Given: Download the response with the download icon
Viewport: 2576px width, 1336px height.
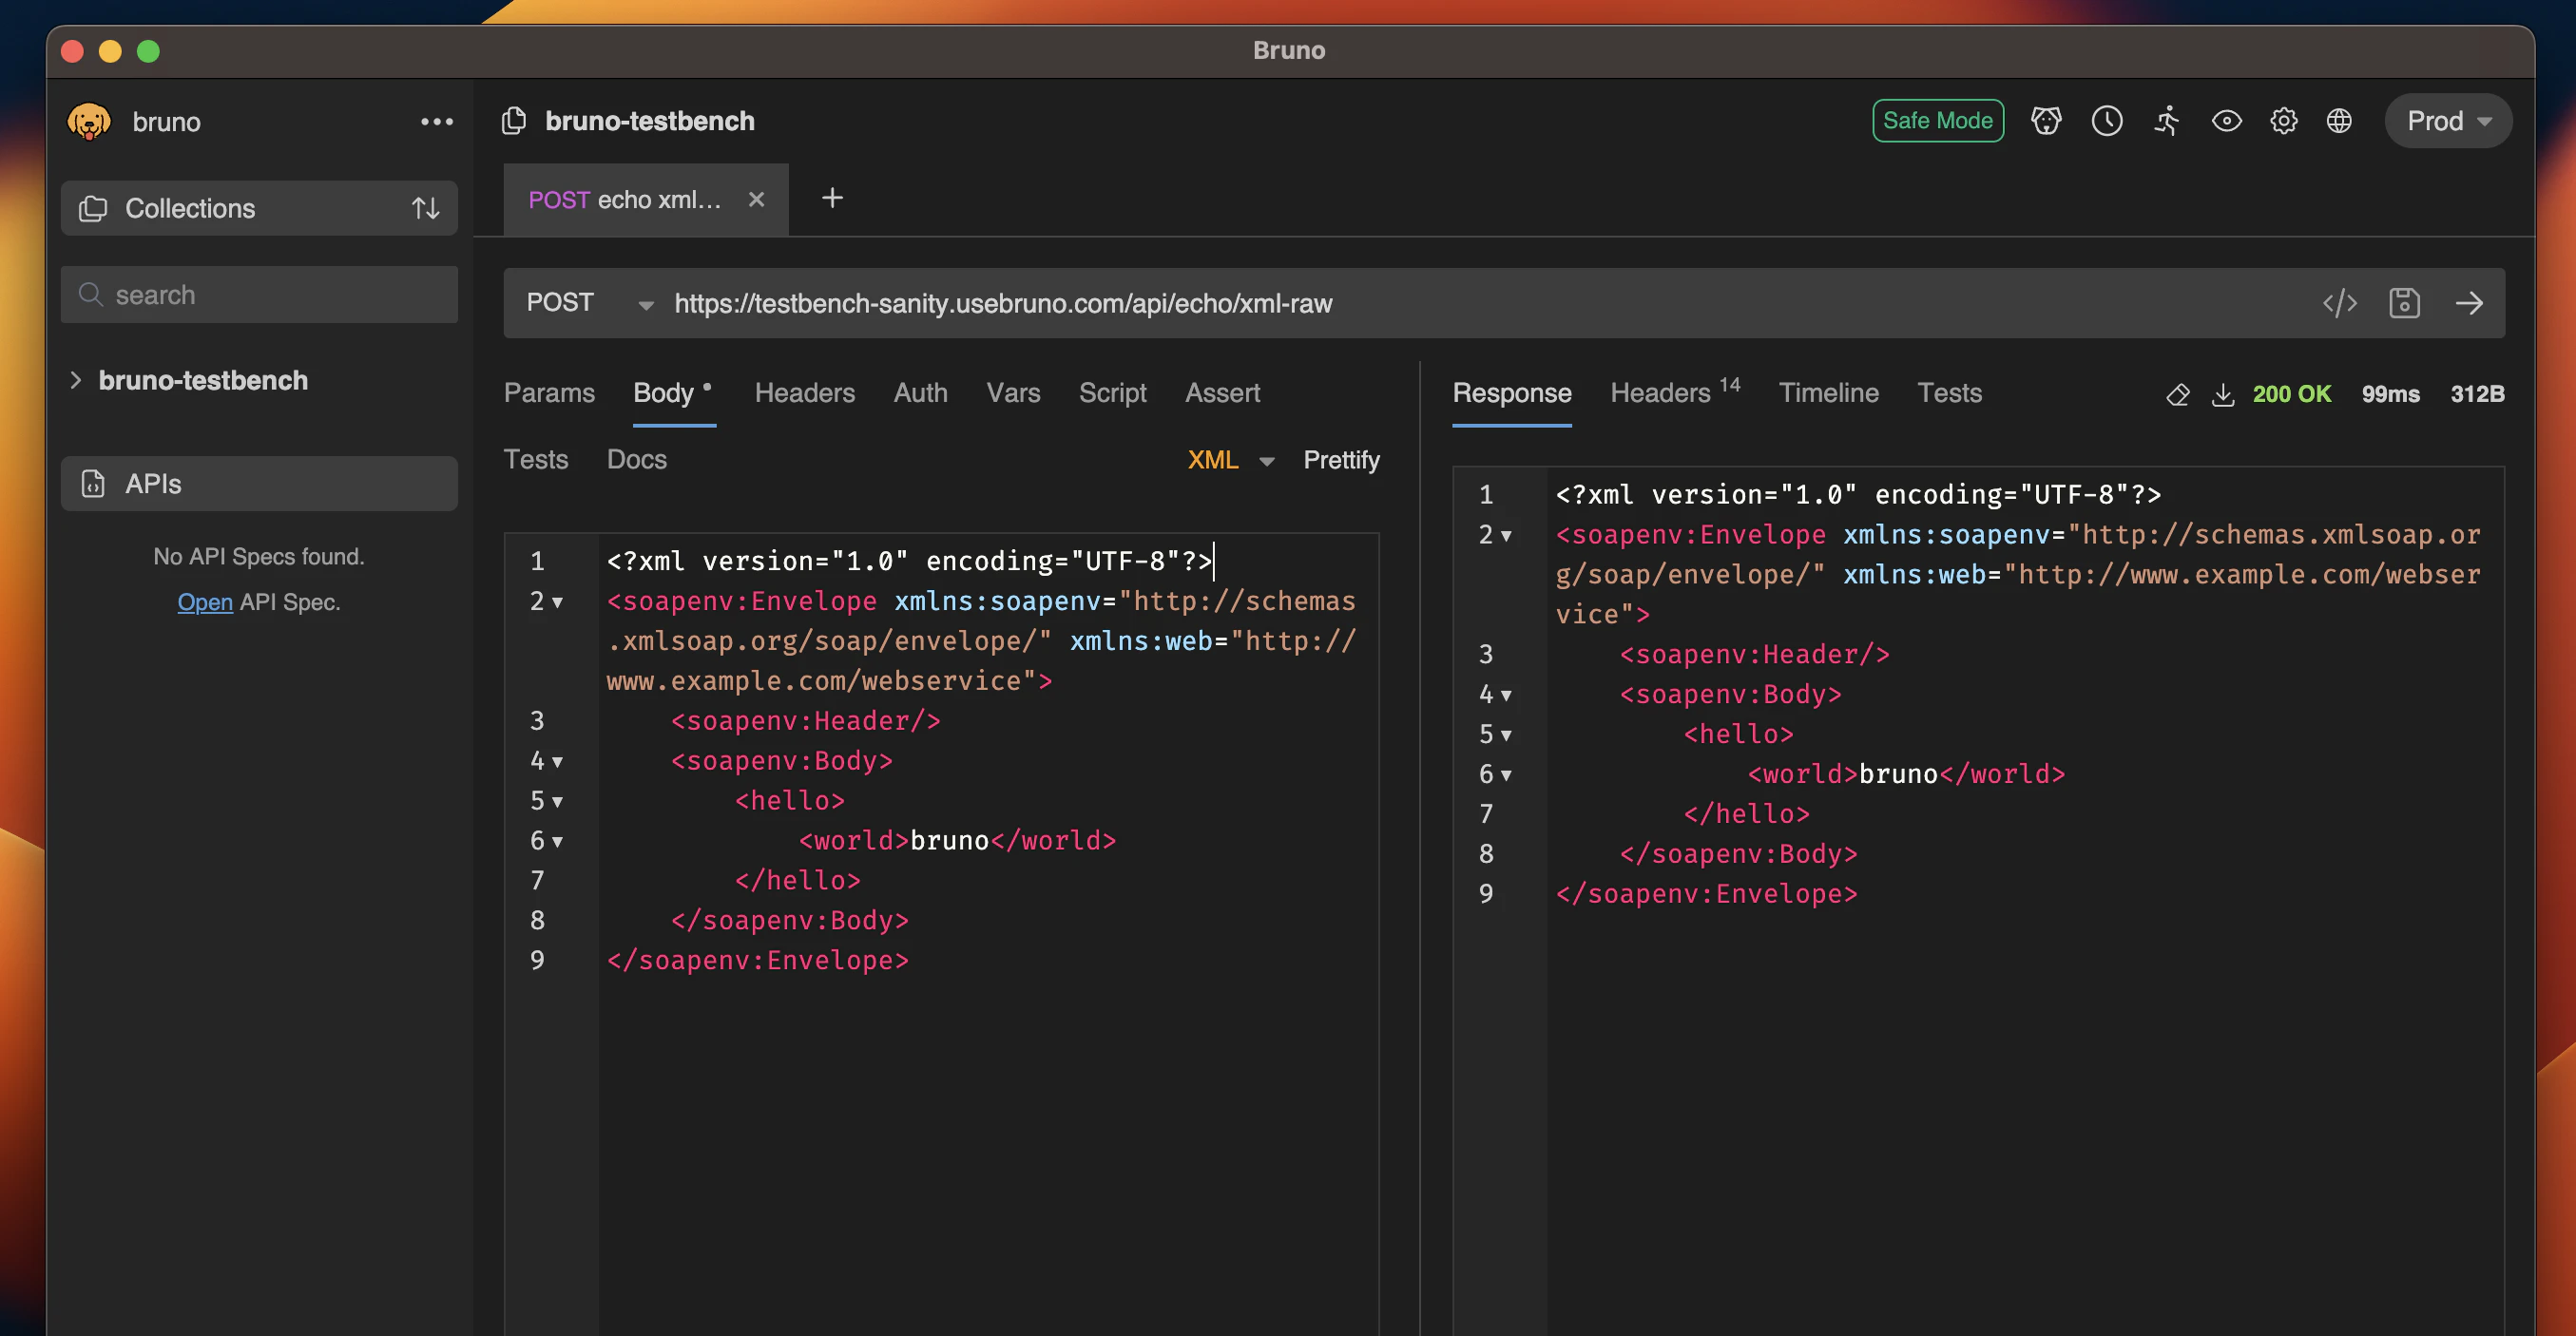Looking at the screenshot, I should [2224, 394].
